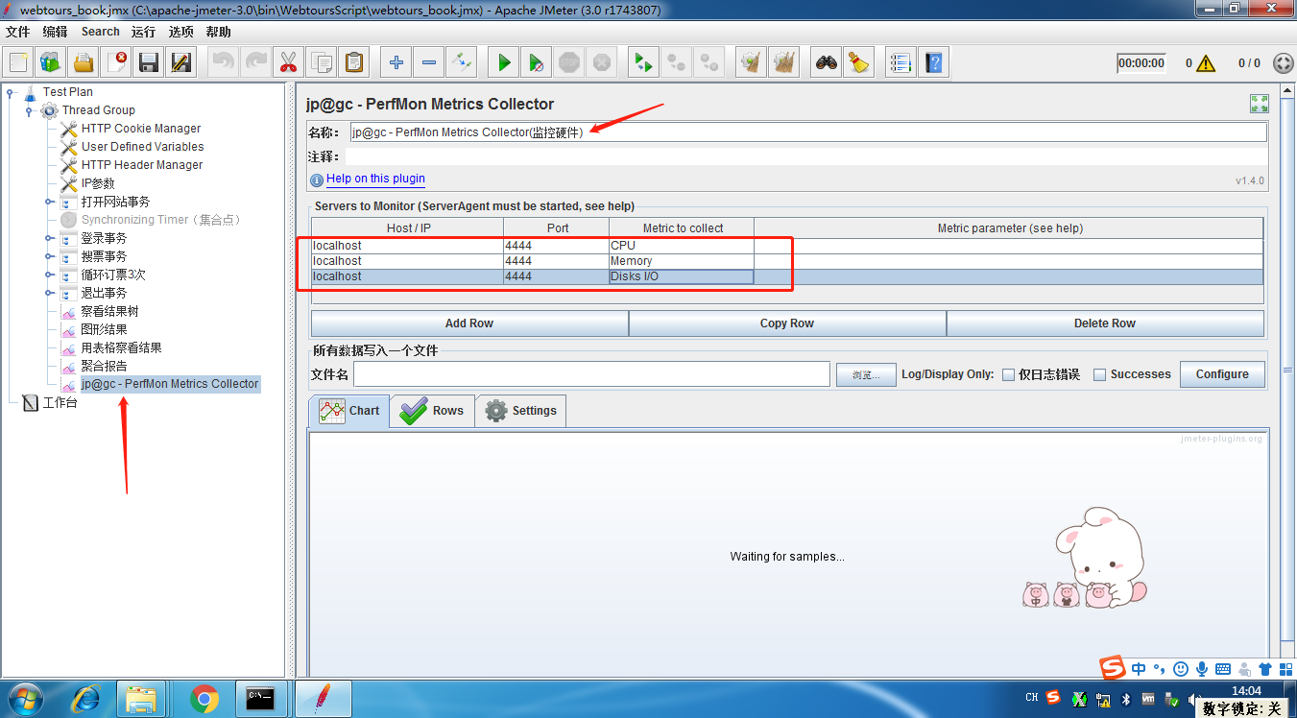Select HTTP Header Manager in tree

[142, 165]
